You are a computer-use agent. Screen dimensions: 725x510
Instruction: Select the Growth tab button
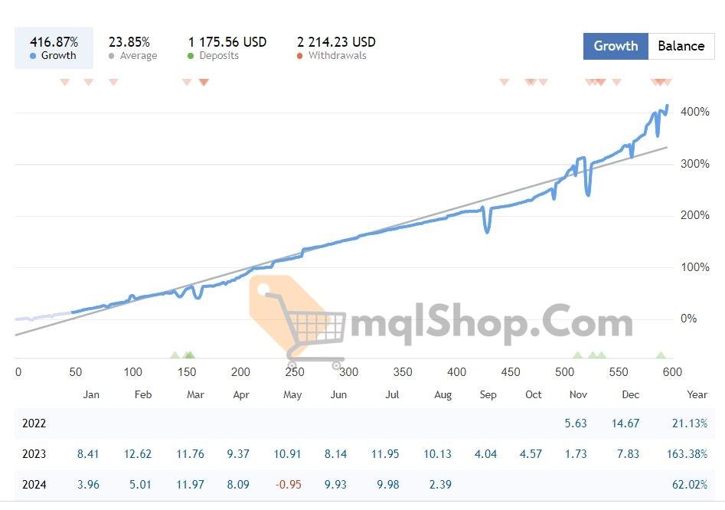click(x=616, y=46)
